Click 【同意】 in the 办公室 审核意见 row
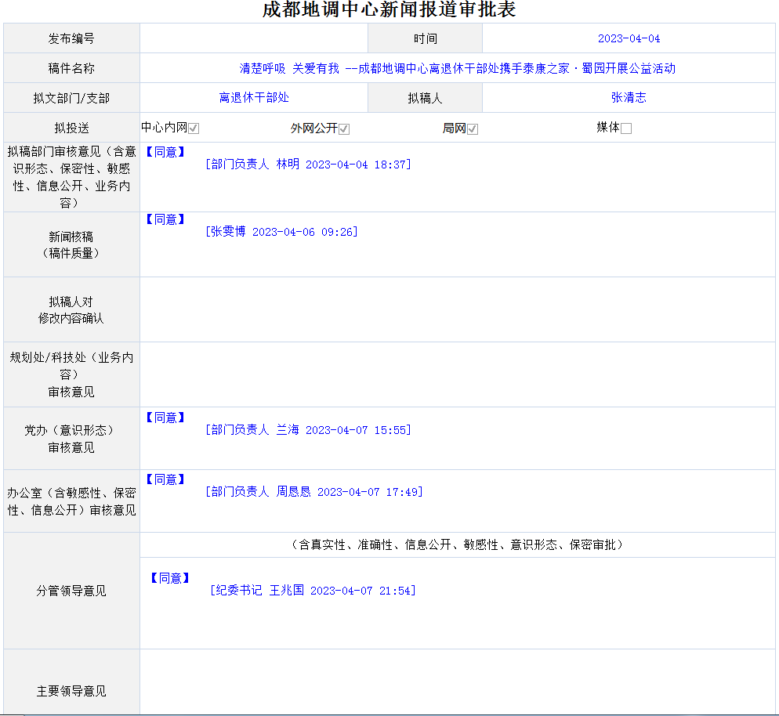The image size is (779, 716). click(x=165, y=479)
